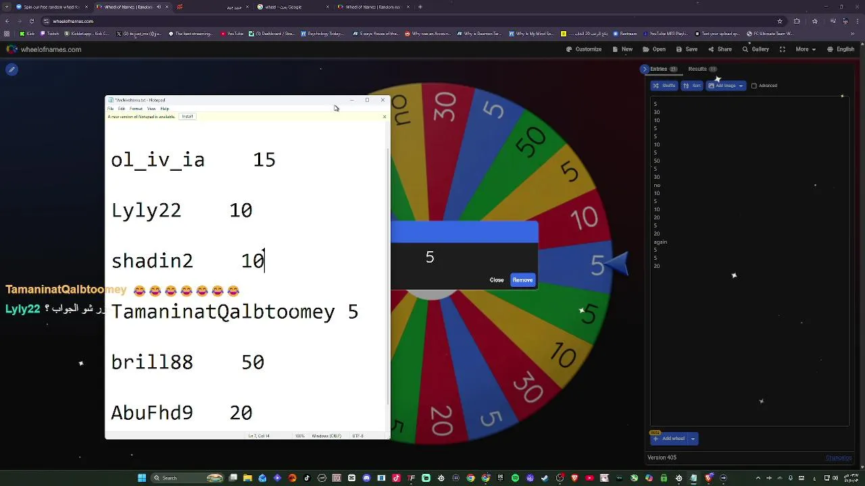Switch to the Results tab
This screenshot has width=865, height=486.
coord(702,69)
